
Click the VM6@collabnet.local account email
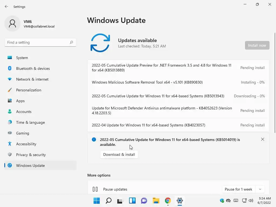pyautogui.click(x=39, y=26)
